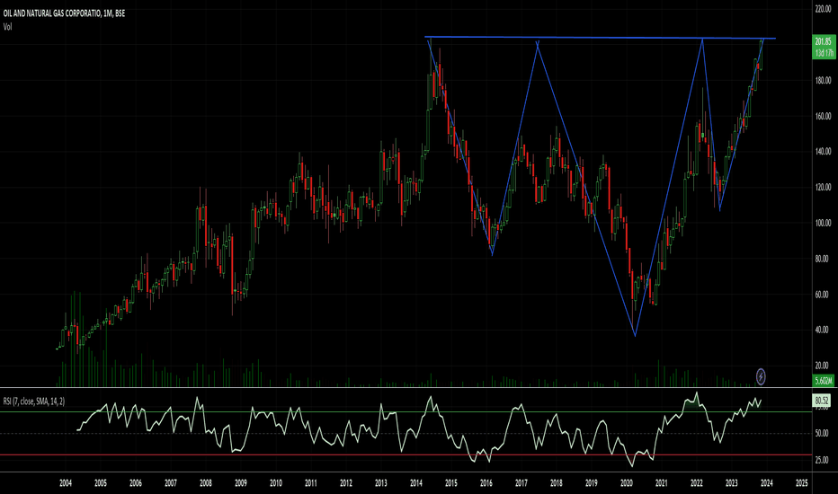This screenshot has width=838, height=494.
Task: Click the 40.00 price axis label
Action: (x=823, y=330)
